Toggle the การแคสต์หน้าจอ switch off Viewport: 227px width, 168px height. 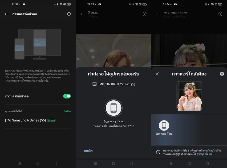coord(67,96)
